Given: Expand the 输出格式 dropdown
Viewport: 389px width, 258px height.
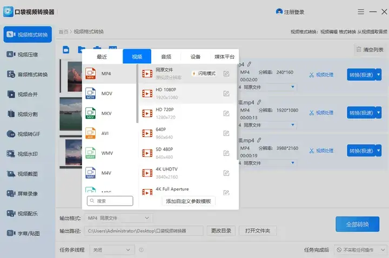Looking at the screenshot, I should coord(119,218).
